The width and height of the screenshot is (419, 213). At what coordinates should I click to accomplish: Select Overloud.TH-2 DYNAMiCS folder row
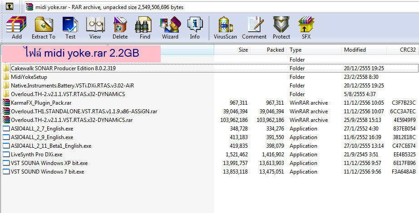(x=210, y=94)
